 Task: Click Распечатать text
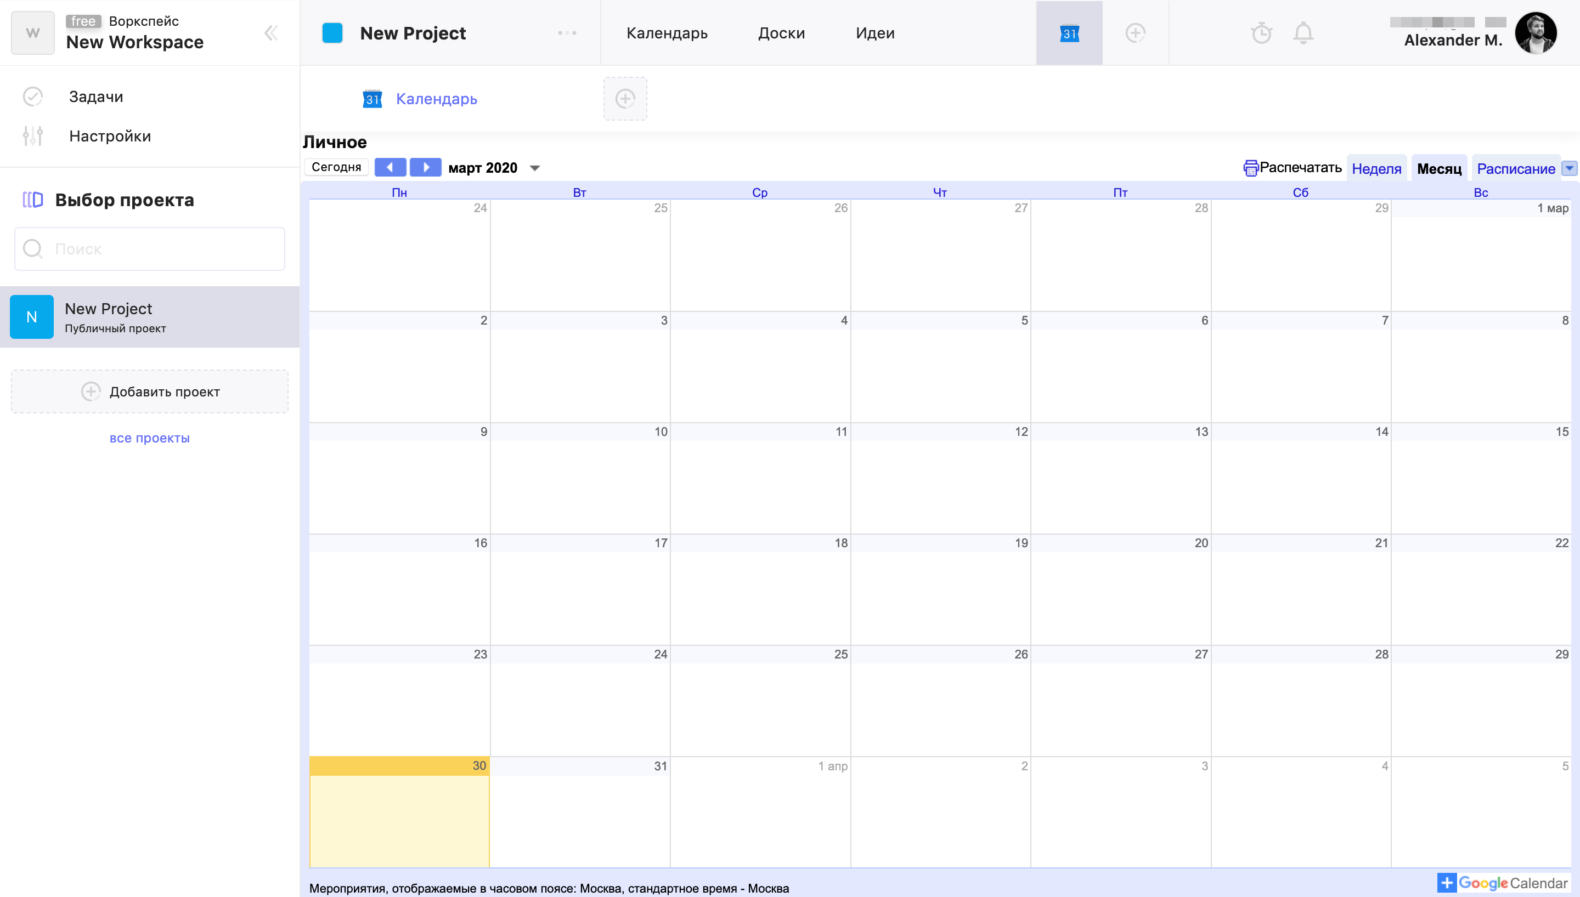[x=1300, y=168]
